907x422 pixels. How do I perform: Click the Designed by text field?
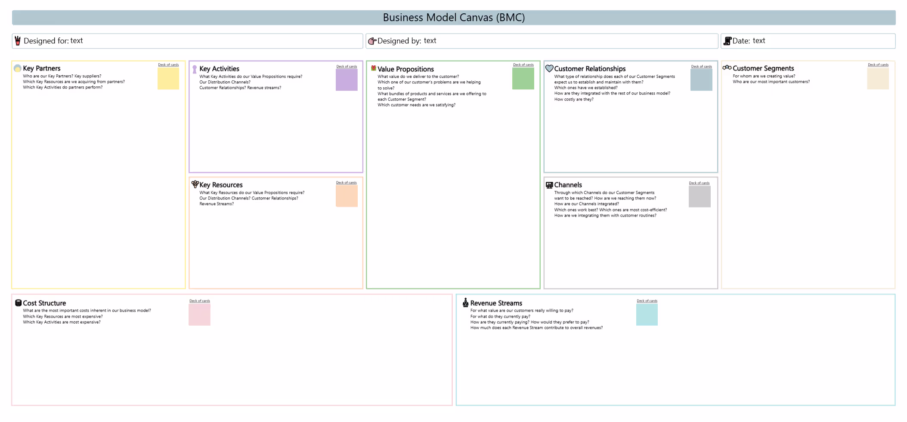coord(542,41)
